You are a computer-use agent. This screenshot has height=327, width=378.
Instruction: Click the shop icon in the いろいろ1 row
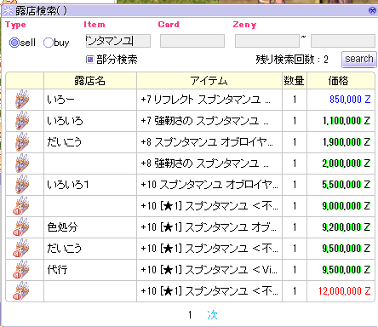(x=22, y=185)
